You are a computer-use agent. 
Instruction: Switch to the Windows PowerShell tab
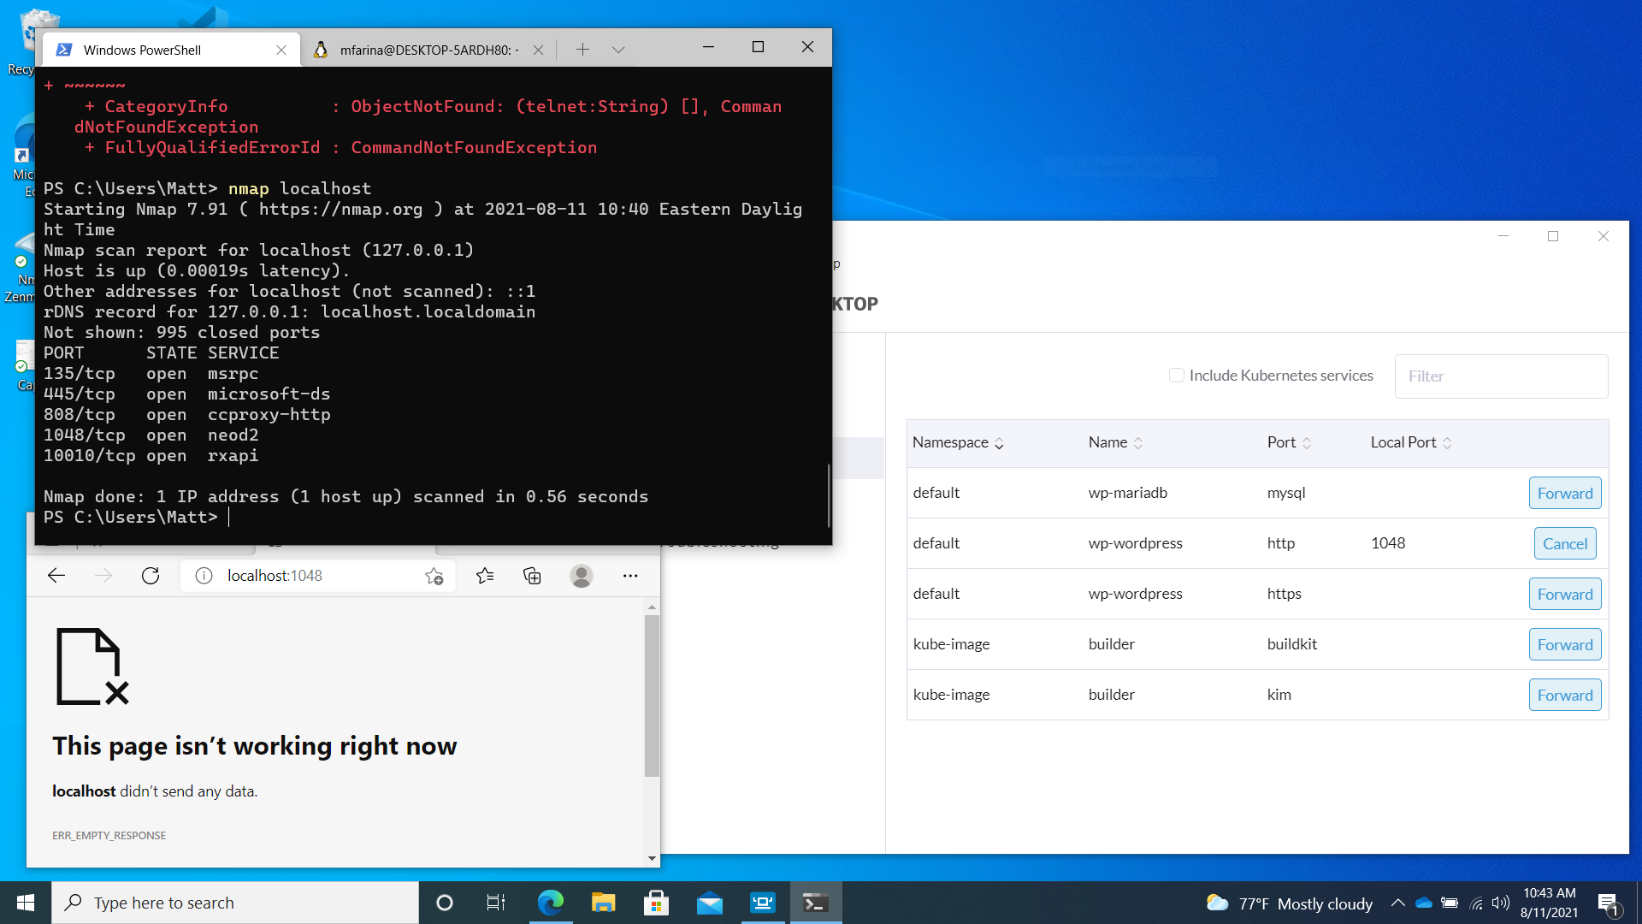coord(171,50)
